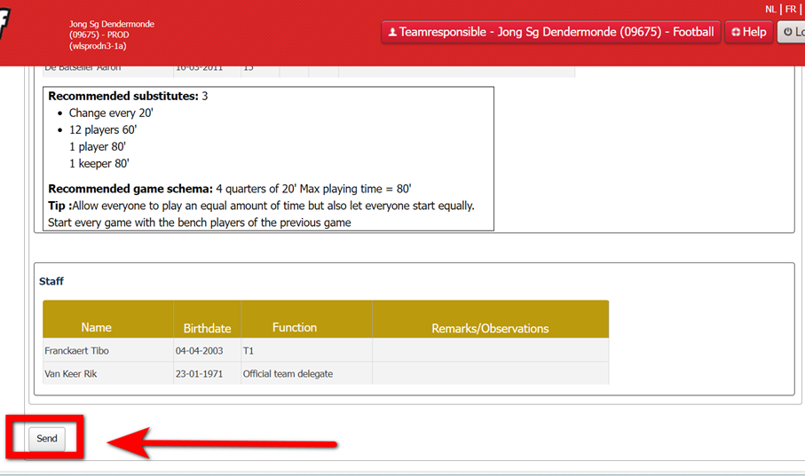805x476 pixels.
Task: Click the T1 function cell
Action: click(x=249, y=351)
